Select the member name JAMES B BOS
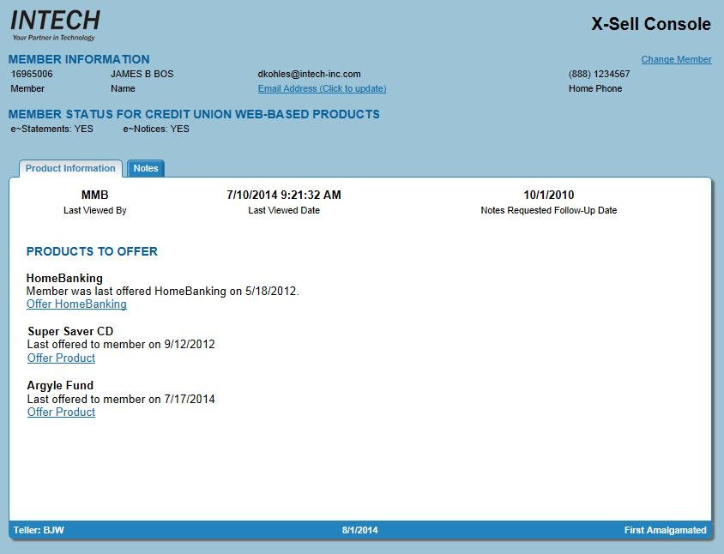Viewport: 724px width, 554px height. click(142, 75)
